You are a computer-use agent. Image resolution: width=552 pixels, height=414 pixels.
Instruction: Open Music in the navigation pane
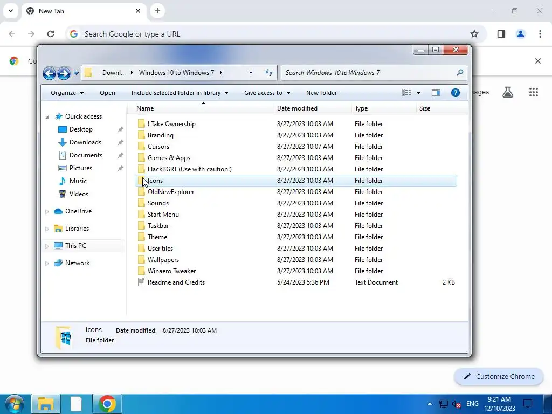pos(78,181)
